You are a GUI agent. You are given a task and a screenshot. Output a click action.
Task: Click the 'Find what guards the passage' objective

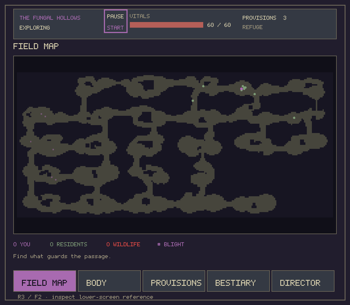62,256
